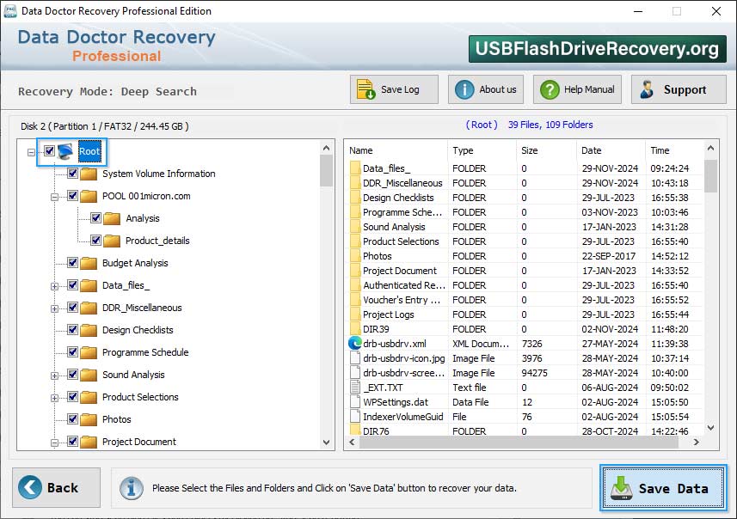This screenshot has height=519, width=737.
Task: Click the folder tree scroll down arrow
Action: click(326, 443)
